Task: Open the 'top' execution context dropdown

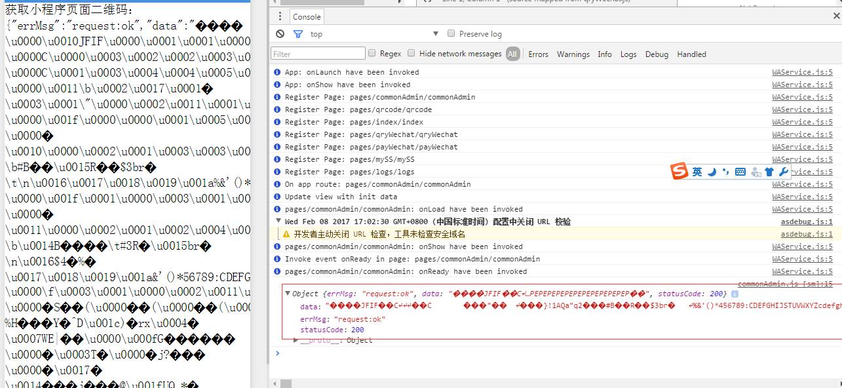Action: tap(373, 34)
